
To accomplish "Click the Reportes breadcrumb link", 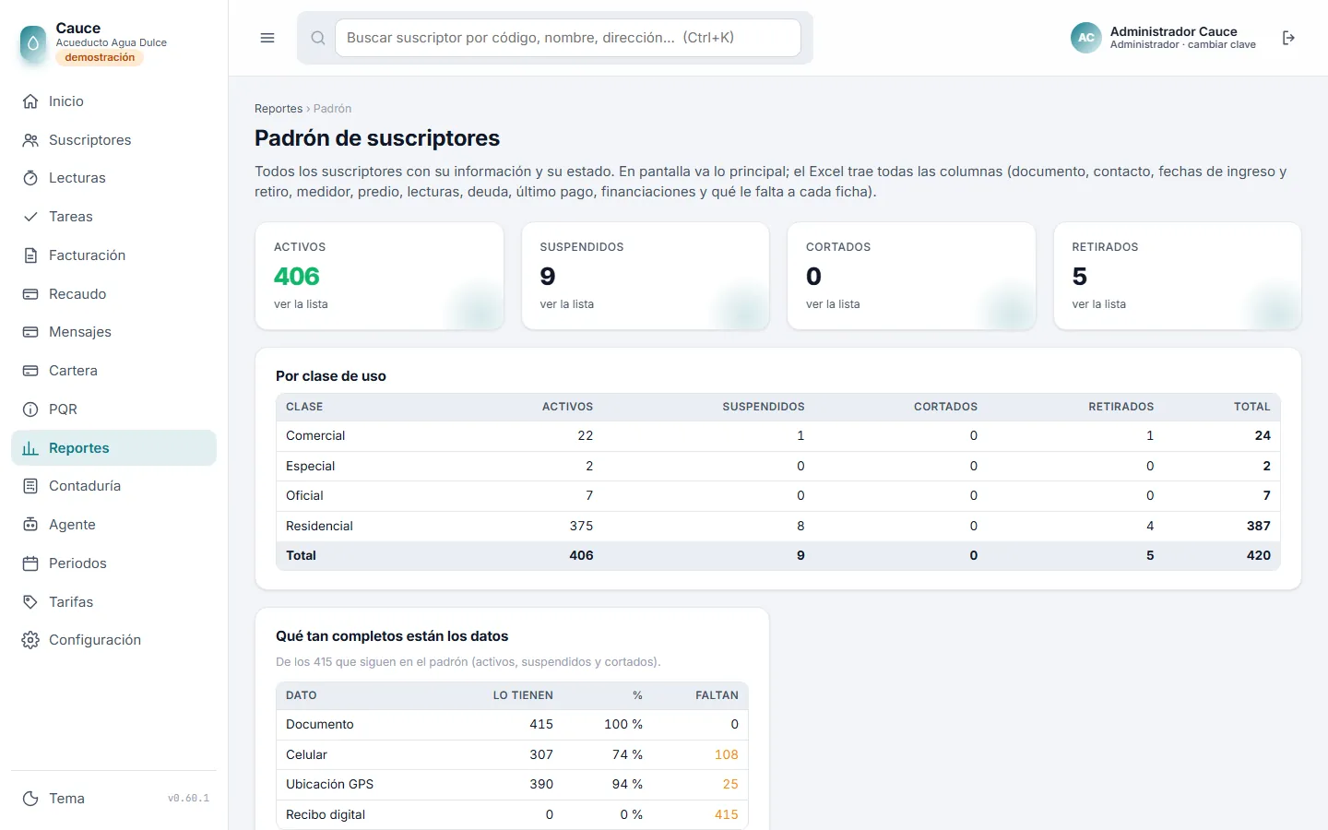I will click(x=279, y=109).
